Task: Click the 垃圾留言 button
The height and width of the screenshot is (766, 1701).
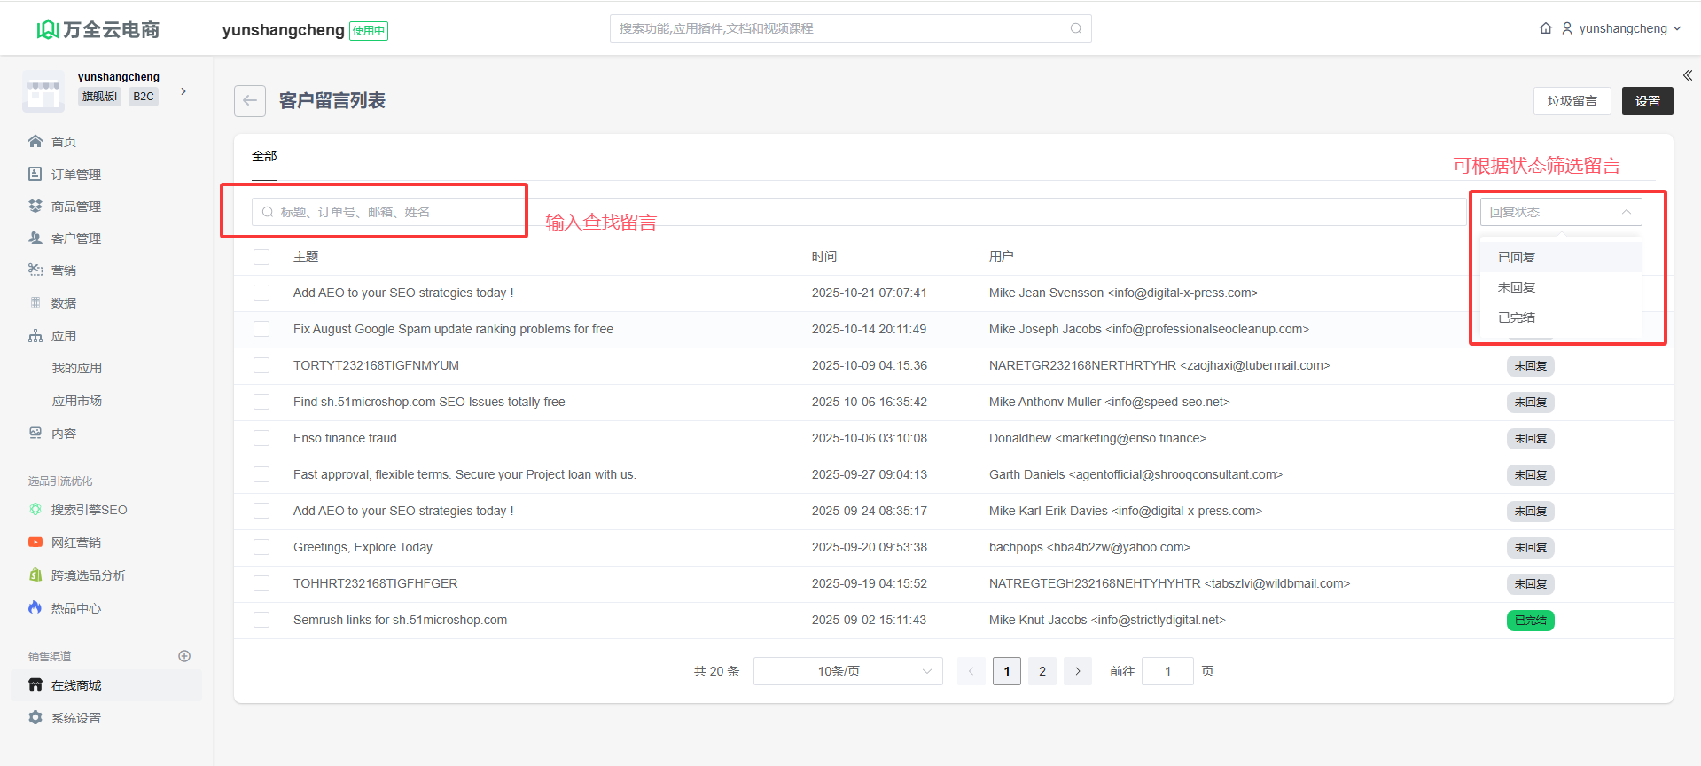Action: [1572, 101]
